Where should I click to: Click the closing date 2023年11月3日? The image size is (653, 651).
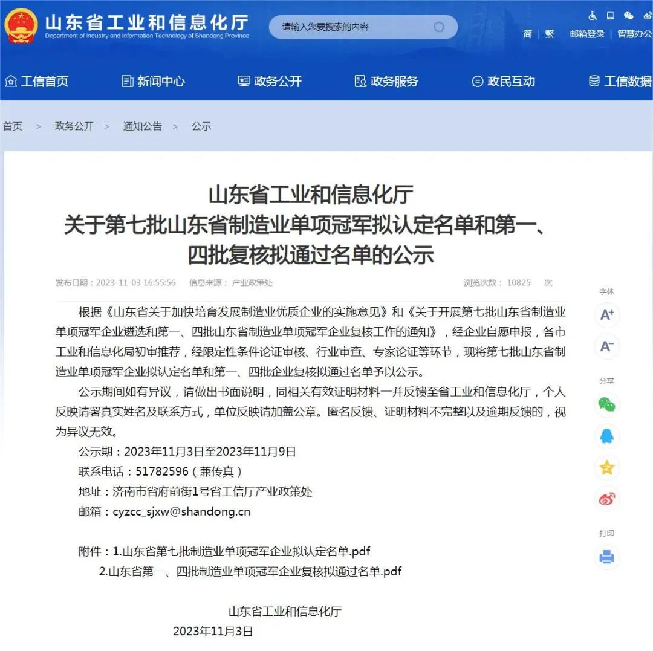(x=213, y=632)
